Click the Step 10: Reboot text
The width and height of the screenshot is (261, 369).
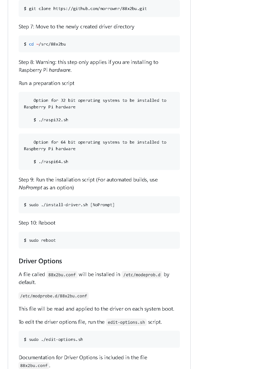(x=37, y=223)
